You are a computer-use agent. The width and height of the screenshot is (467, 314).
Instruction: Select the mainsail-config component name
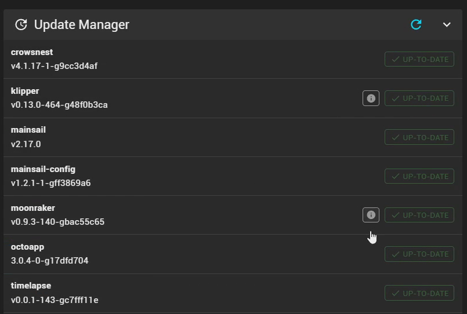(x=43, y=169)
